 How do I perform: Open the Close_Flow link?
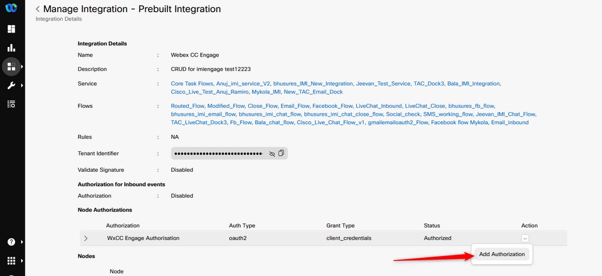(x=262, y=105)
